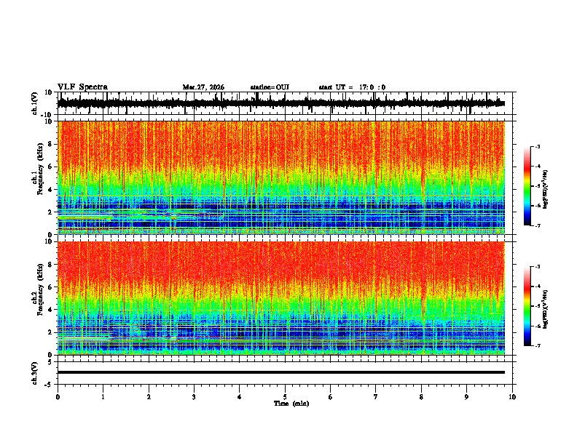Click the "ch.1(V)" waveform axis label
Image resolution: width=577 pixels, height=445 pixels.
click(35, 103)
